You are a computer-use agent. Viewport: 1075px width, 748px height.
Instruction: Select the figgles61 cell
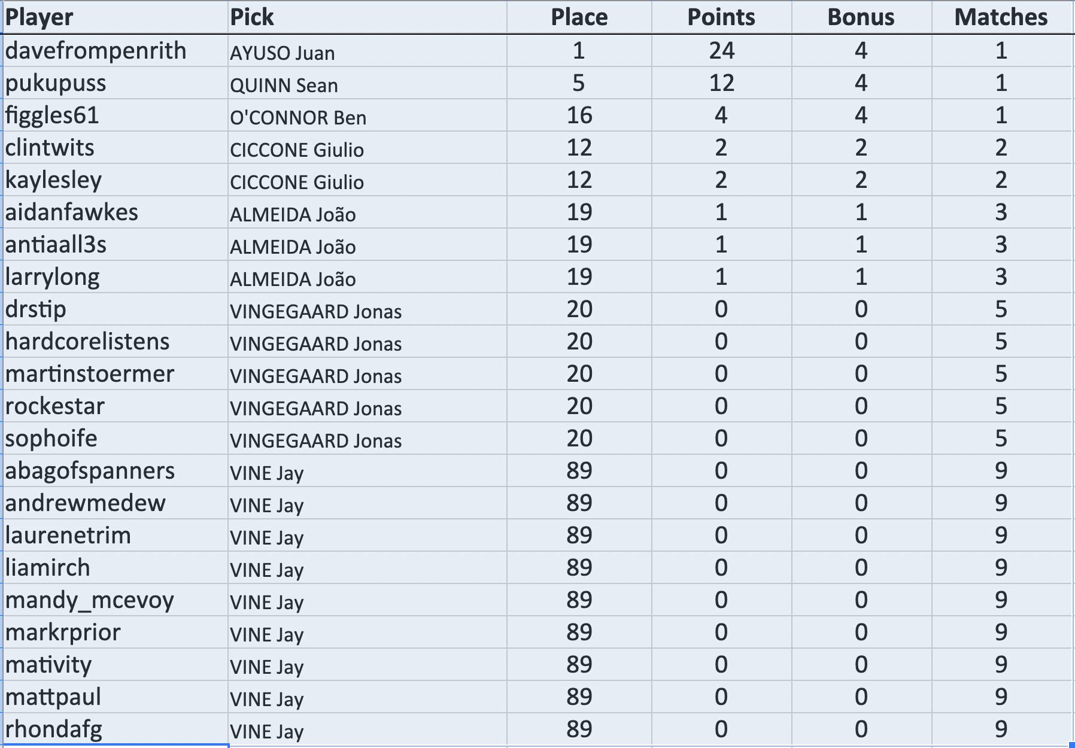[x=52, y=115]
